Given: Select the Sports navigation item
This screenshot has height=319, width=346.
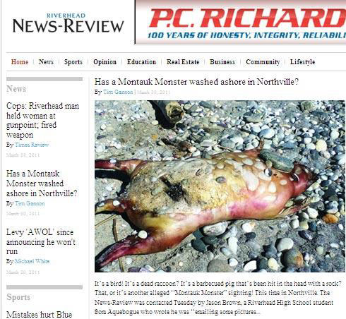Looking at the screenshot, I should pos(73,62).
